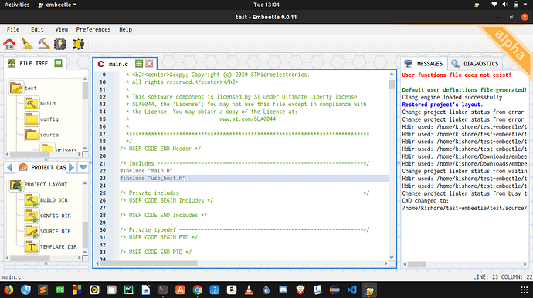Click 'Restored project's layout.' message

click(x=443, y=105)
